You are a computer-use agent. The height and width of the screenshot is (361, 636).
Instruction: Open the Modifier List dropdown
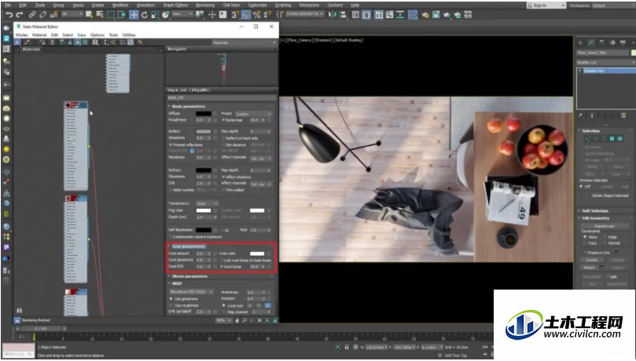606,62
